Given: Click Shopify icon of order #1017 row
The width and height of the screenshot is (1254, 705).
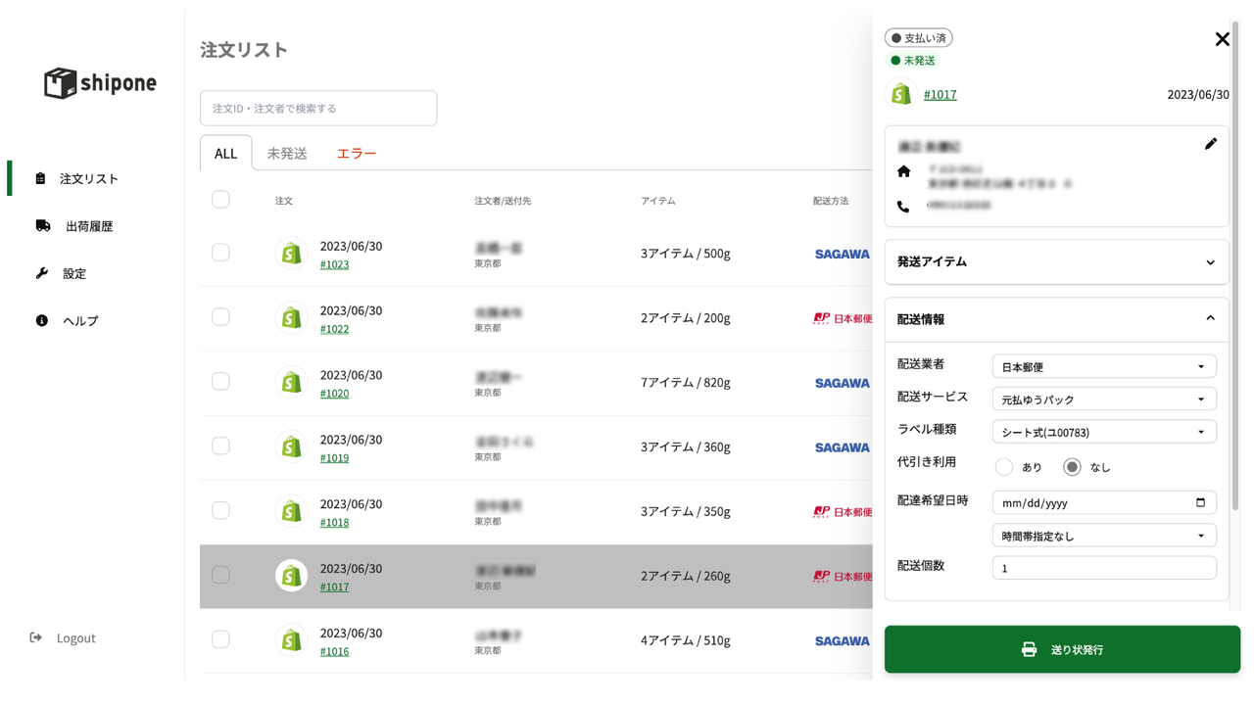Looking at the screenshot, I should (x=291, y=576).
